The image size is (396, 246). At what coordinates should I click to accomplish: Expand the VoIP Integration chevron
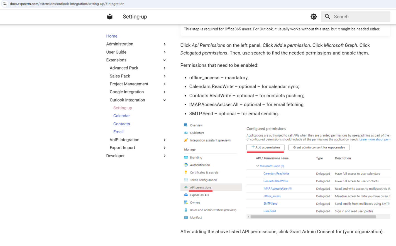(165, 140)
